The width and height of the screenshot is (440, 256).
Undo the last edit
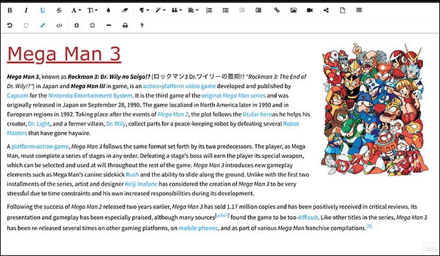click(x=10, y=25)
